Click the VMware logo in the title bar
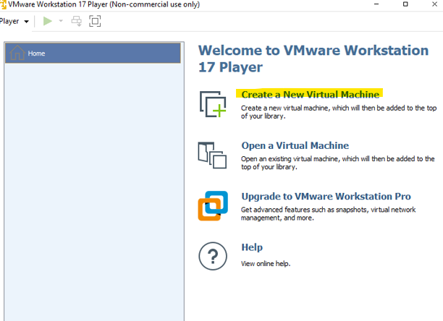 click(4, 5)
